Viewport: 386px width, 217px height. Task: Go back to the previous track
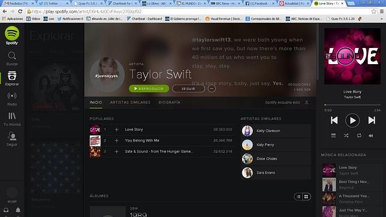point(334,120)
